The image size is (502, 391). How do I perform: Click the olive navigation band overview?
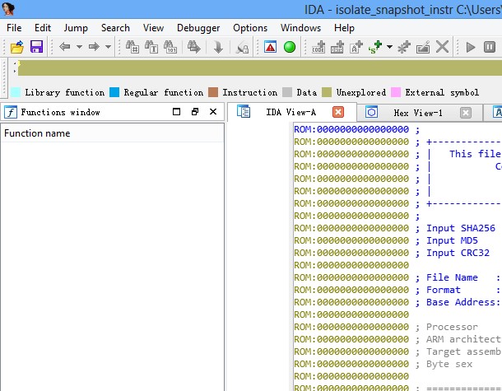pos(260,67)
